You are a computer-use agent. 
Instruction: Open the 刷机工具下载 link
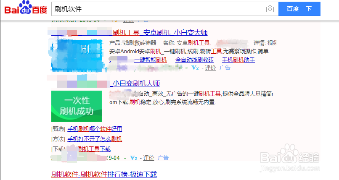point(94,149)
